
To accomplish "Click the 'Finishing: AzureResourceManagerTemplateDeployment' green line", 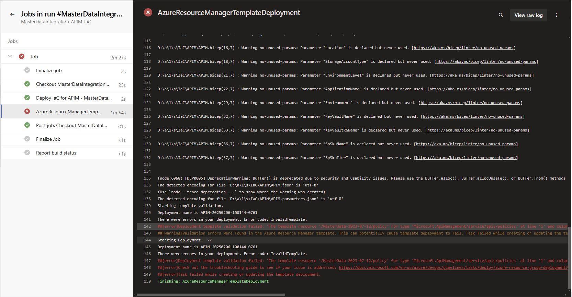I will [213, 281].
